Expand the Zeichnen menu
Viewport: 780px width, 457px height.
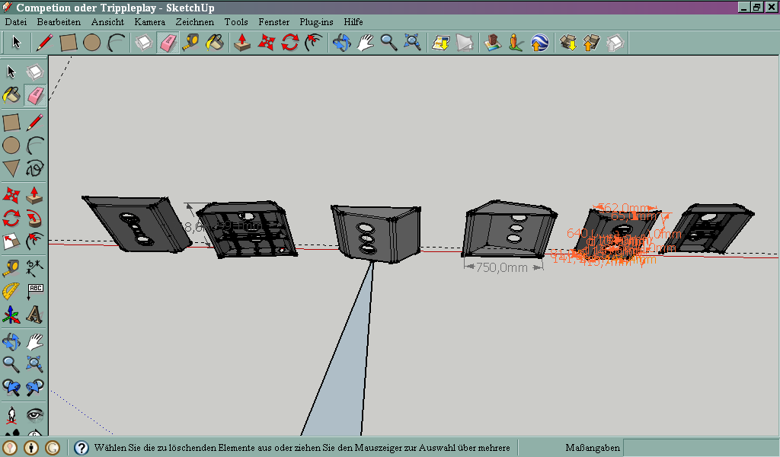(x=194, y=22)
